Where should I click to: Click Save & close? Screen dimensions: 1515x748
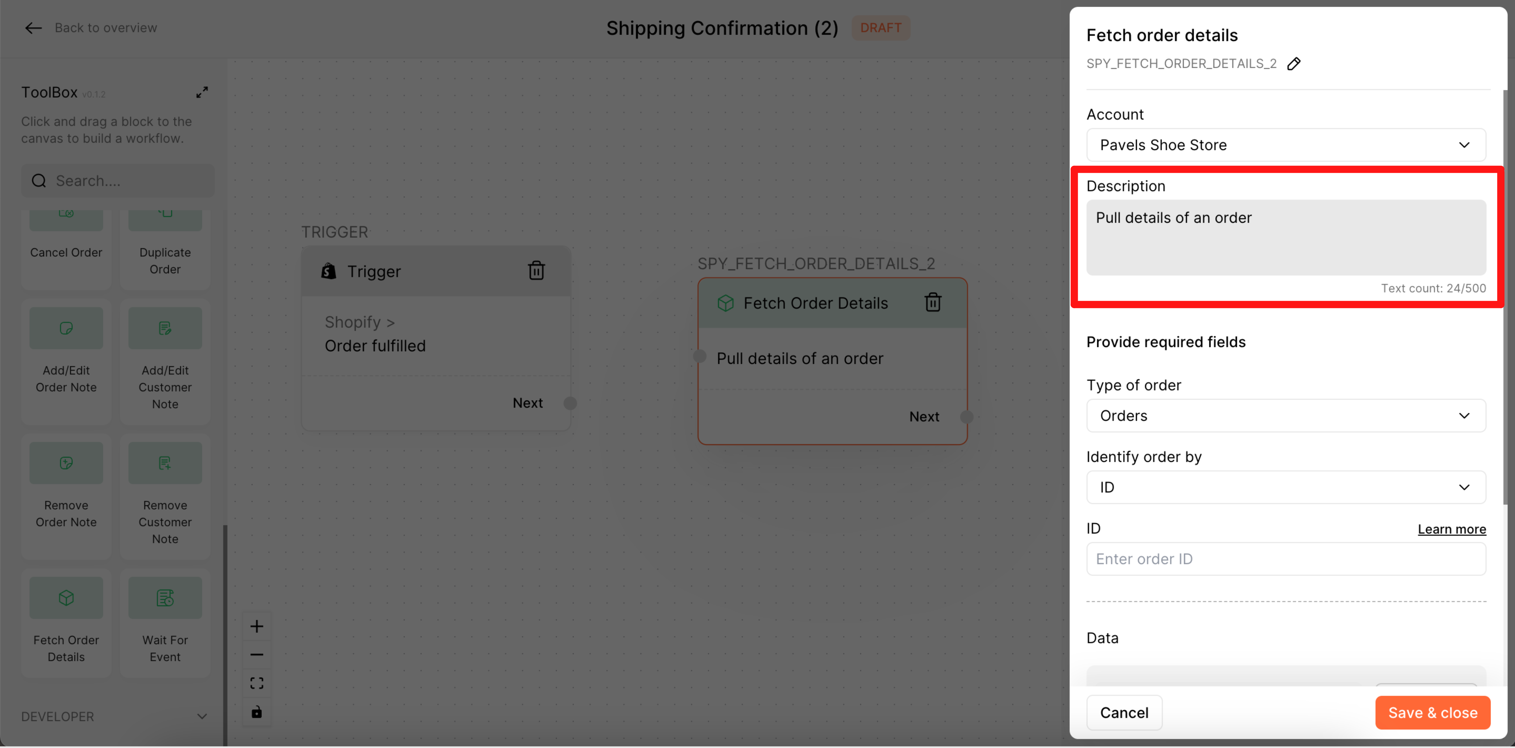(1433, 713)
